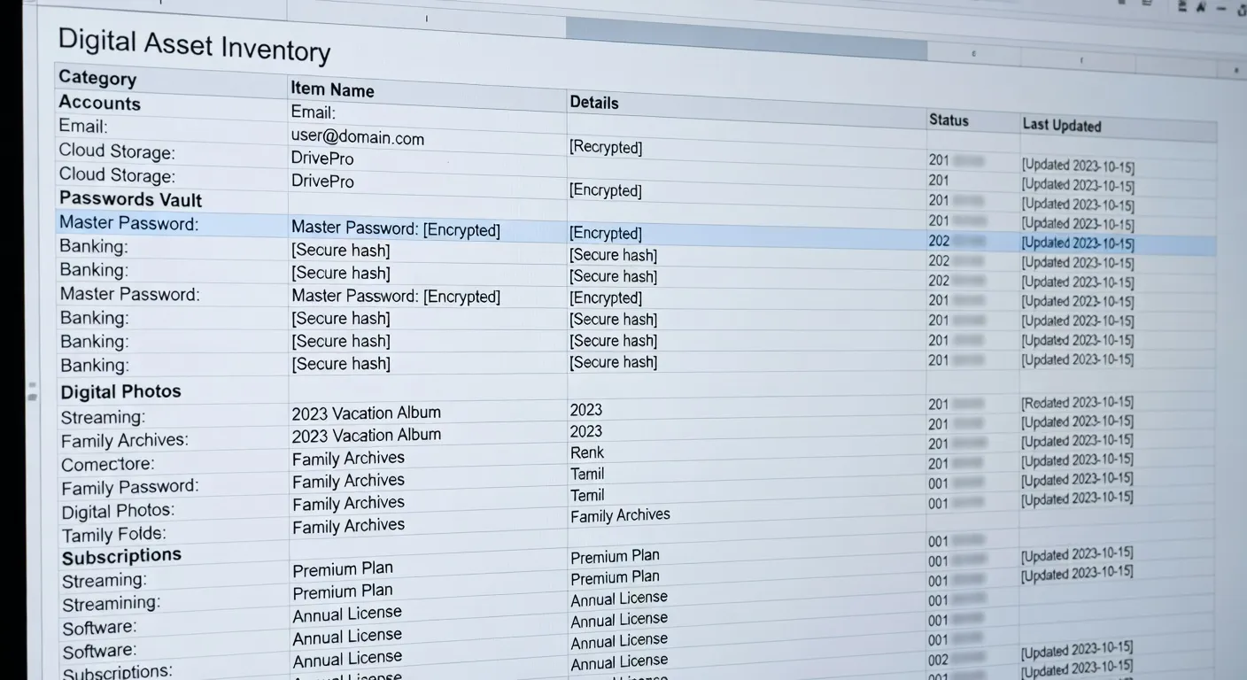Select the [Redated 2023-10-15] cell

point(1077,403)
